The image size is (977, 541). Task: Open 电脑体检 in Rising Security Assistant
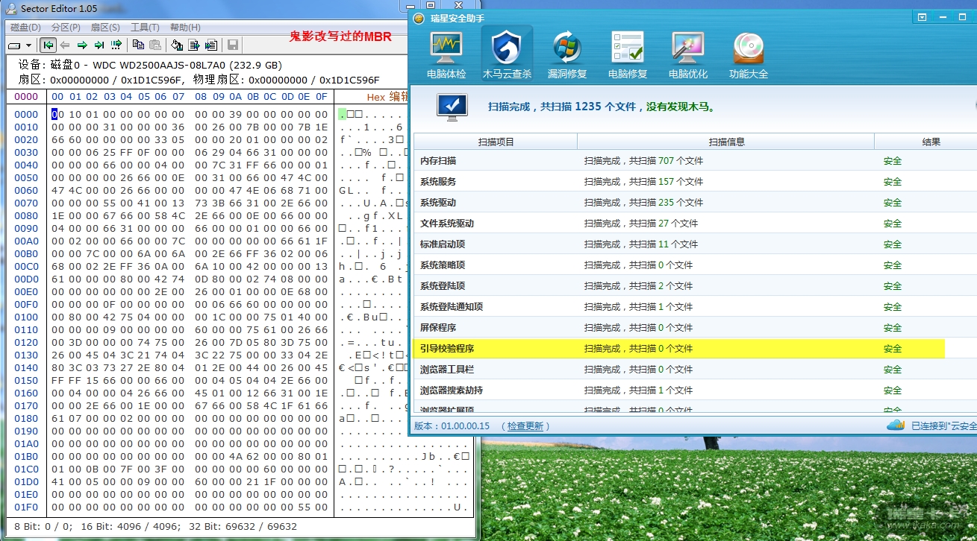[x=446, y=55]
